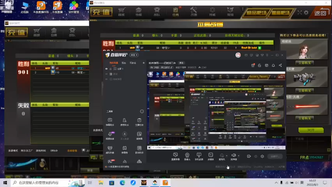Open the 技能 skills icon in game toolbar

(212, 12)
